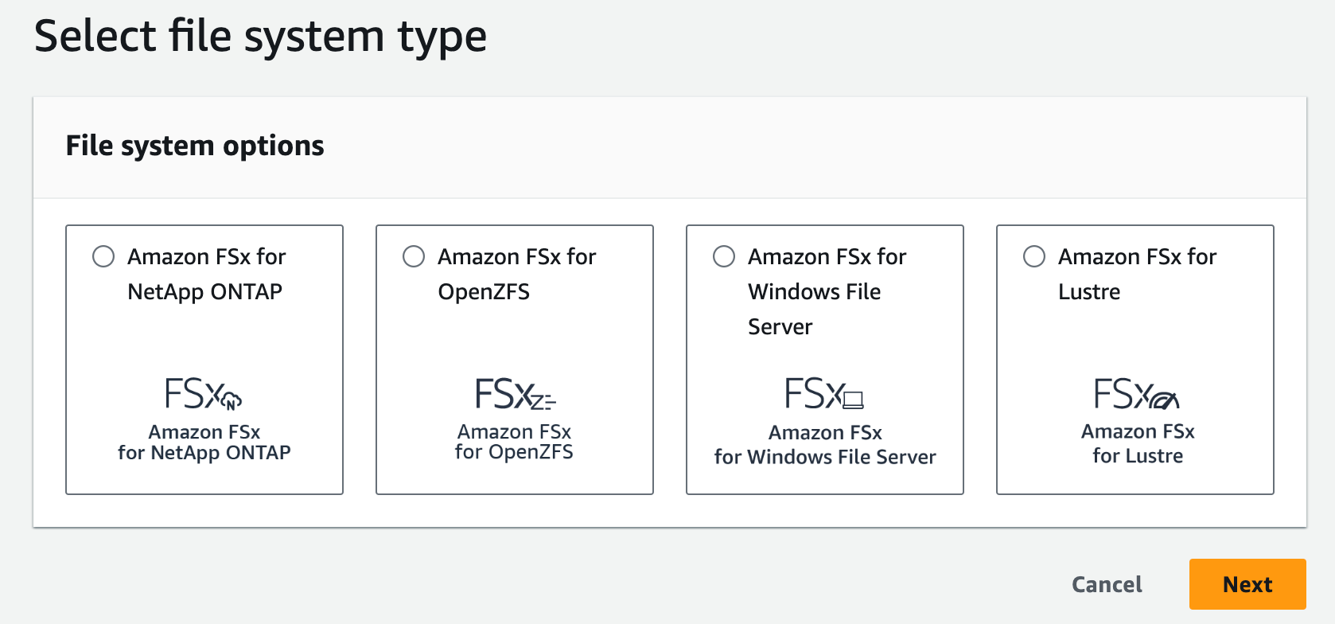1335x624 pixels.
Task: Click the Amazon FSx for Windows File Server label
Action: pos(827,291)
